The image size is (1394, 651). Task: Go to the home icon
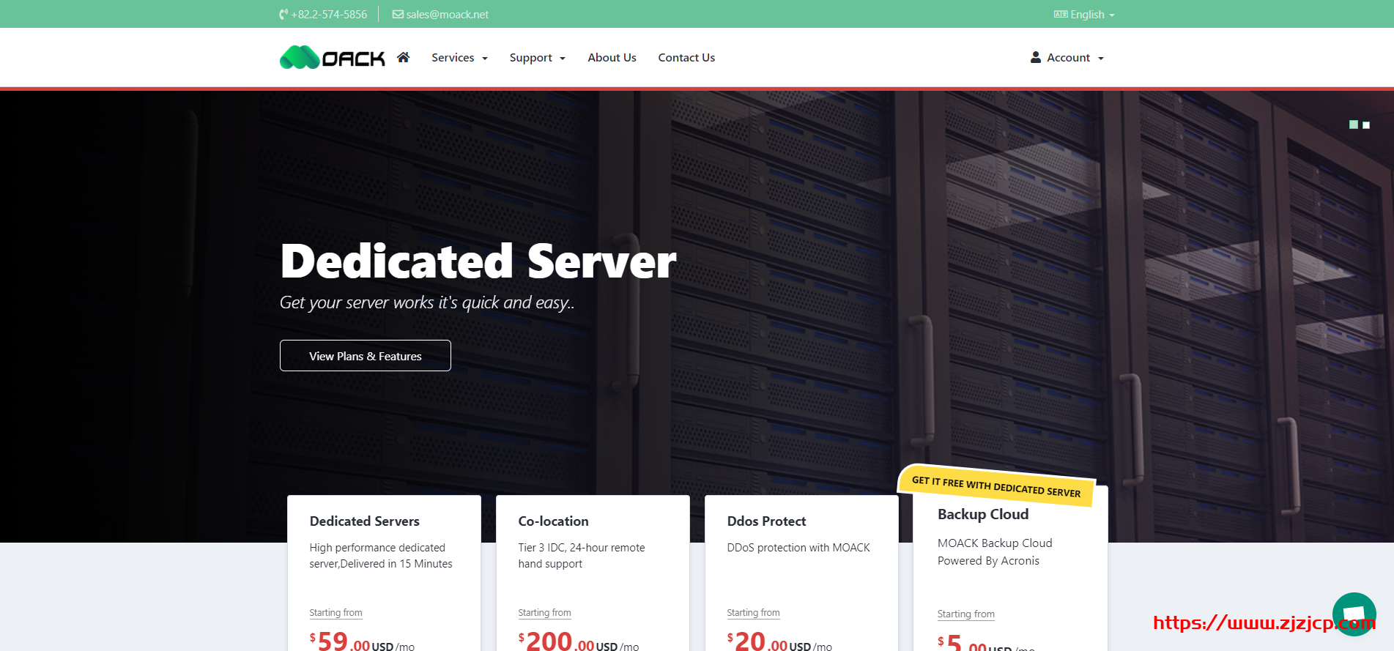[x=403, y=57]
